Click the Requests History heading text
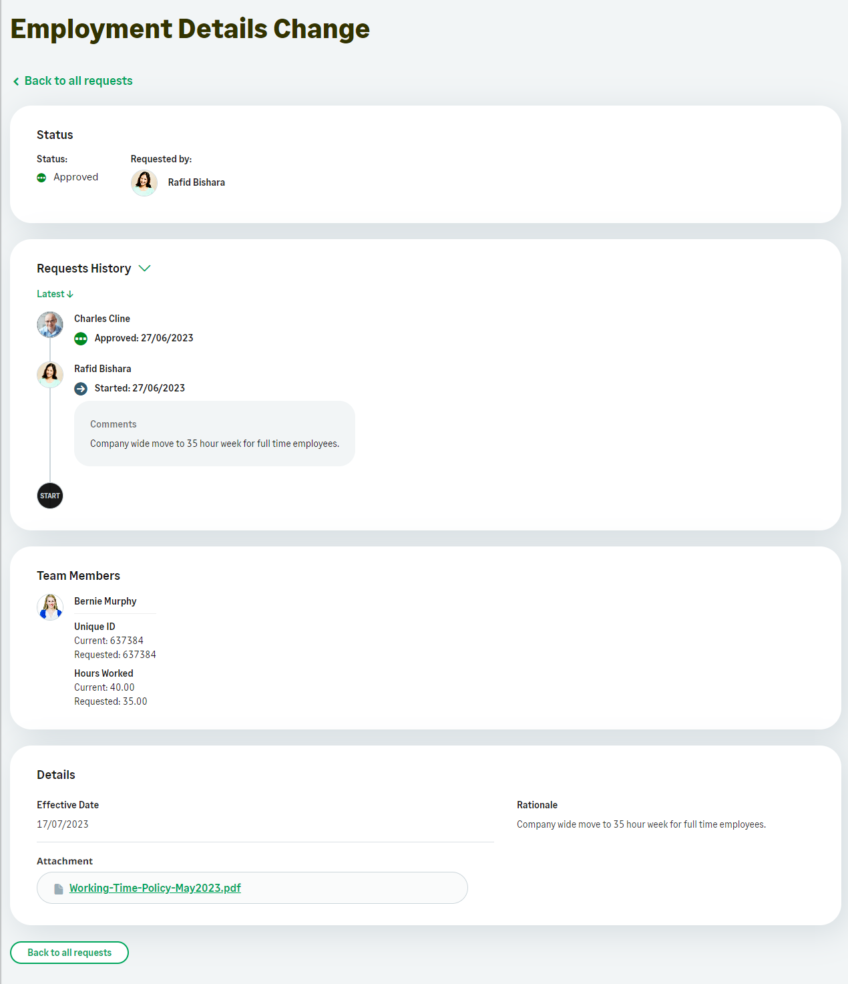848x984 pixels. pyautogui.click(x=84, y=269)
